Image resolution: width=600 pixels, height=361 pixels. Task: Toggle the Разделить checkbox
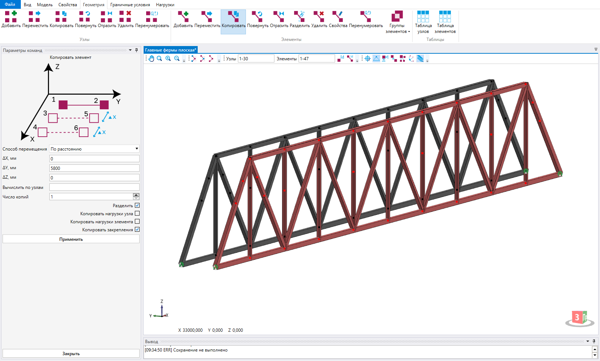tap(137, 205)
